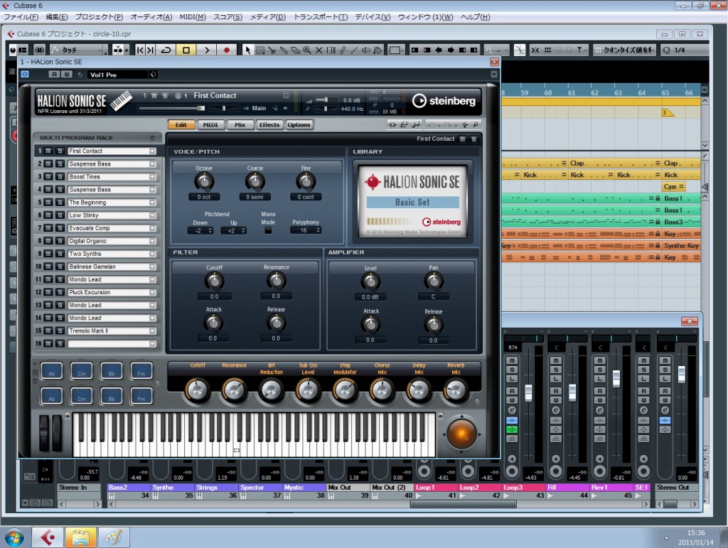This screenshot has height=548, width=728.
Task: Click the first Ab trigger pad
Action: [51, 371]
